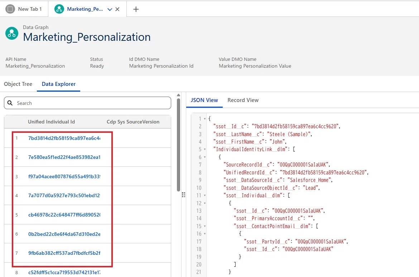
Task: Collapse IndividualIdentityLink__dlm fold arrow on line 5
Action: point(205,150)
